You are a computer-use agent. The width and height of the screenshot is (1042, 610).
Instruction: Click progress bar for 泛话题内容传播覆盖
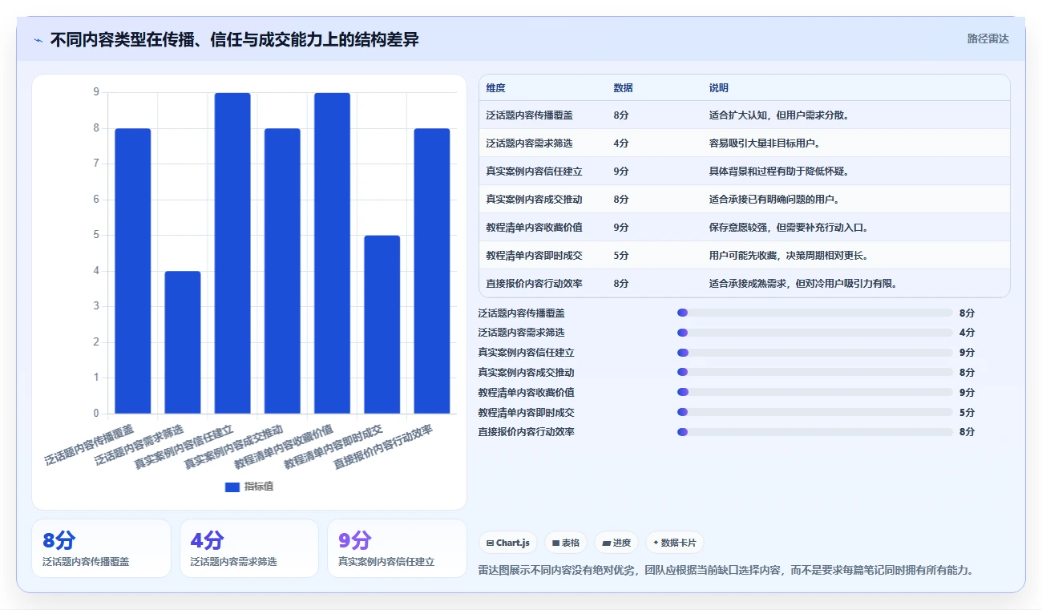(x=815, y=313)
